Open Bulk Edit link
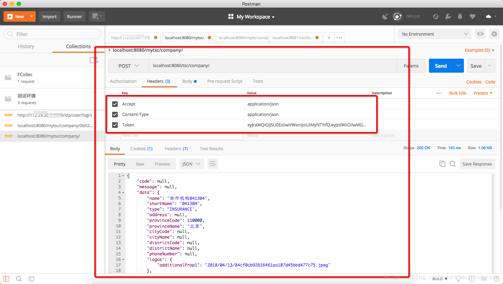Screen dimensions: 503x284 (x=458, y=93)
